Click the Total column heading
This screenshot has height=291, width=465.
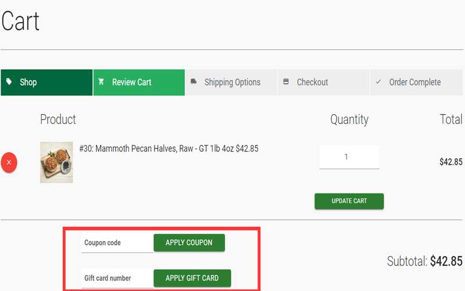pos(451,119)
